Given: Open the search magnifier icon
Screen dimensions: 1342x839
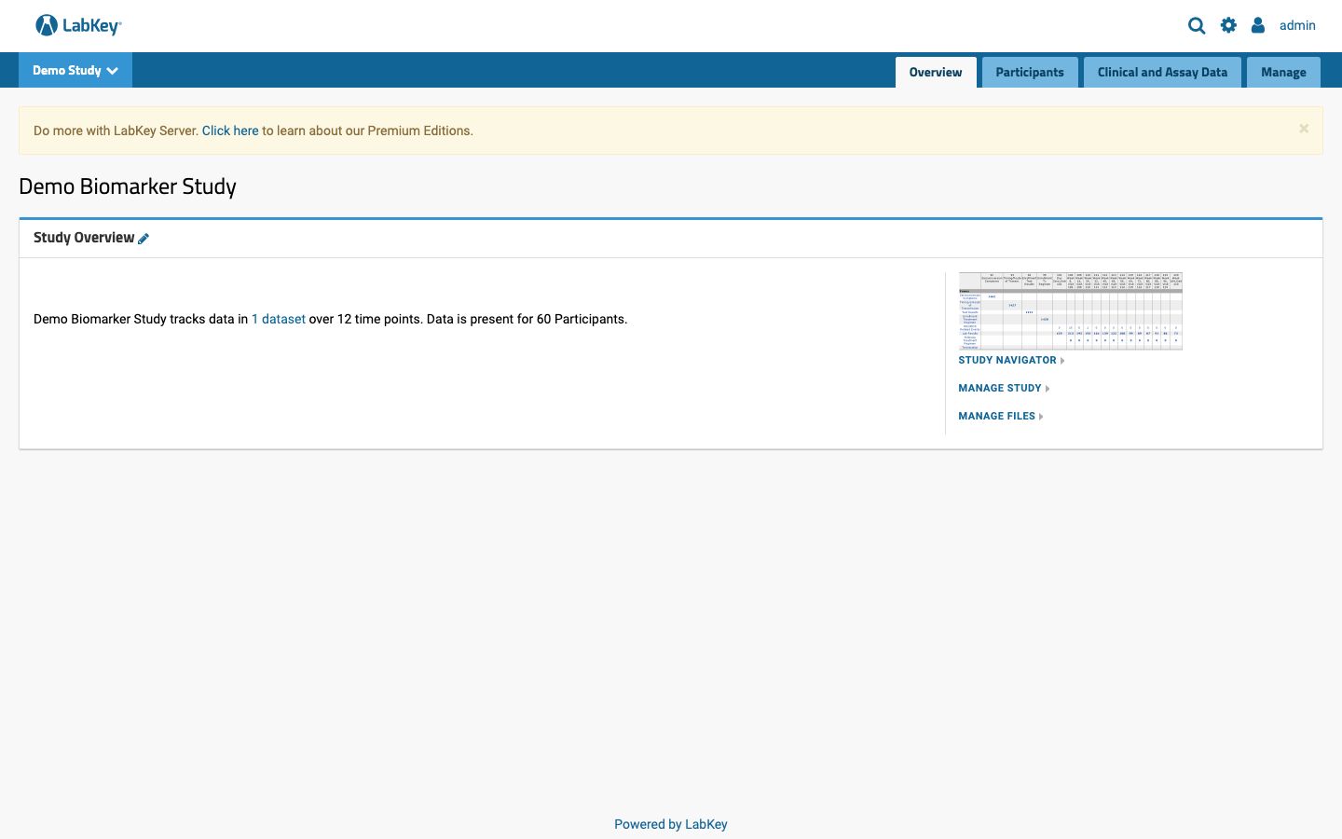Looking at the screenshot, I should (x=1197, y=26).
